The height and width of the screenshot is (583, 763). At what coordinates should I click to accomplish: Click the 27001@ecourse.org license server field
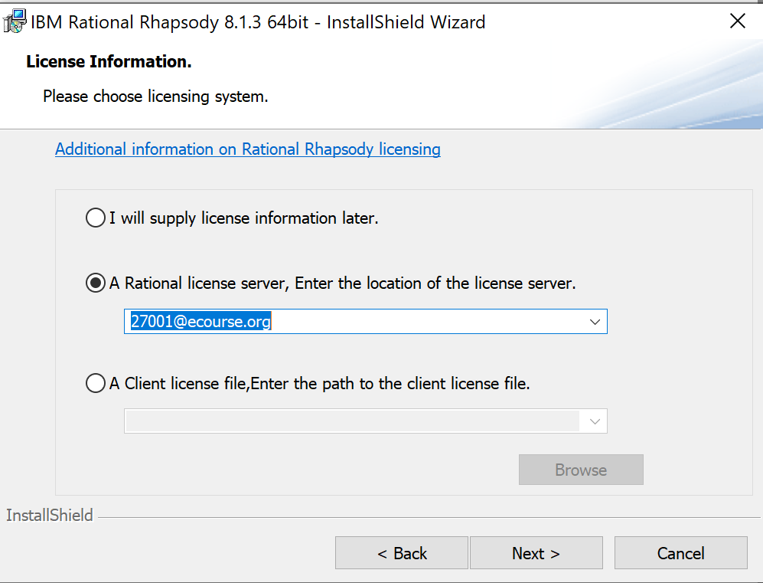[x=352, y=322]
